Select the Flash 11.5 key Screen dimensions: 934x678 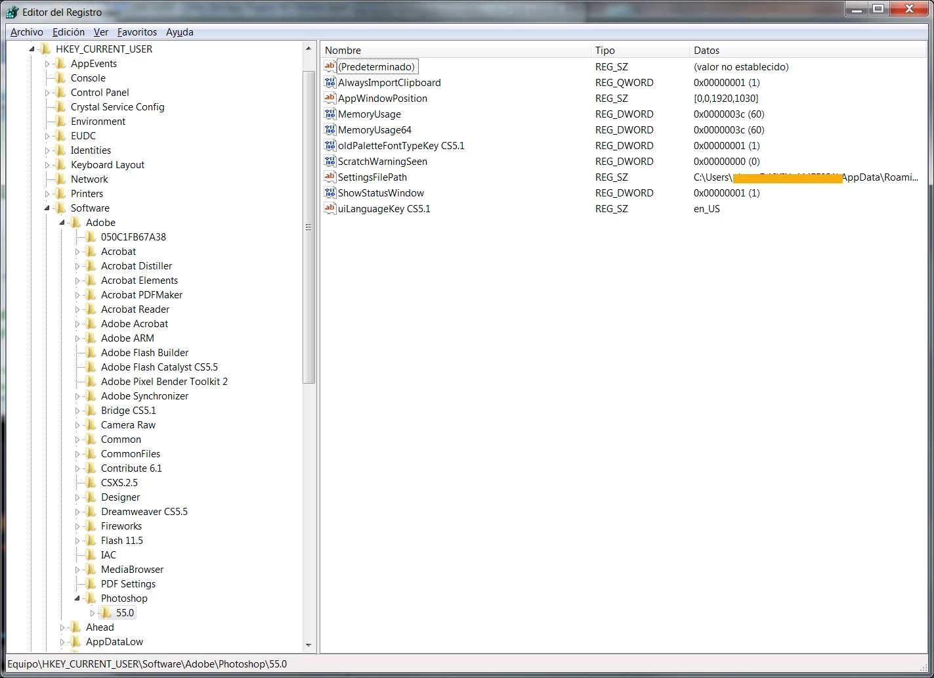click(x=122, y=541)
